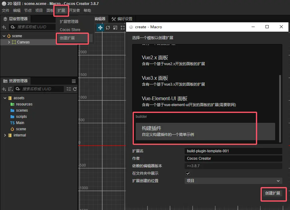
Task: Switch to the 资源管理器 tab
Action: coord(15,81)
